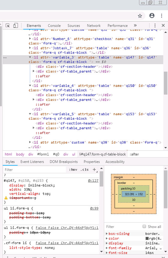Select ::after in the breadcrumb
Image resolution: width=168 pixels, height=258 pixels.
[134, 154]
